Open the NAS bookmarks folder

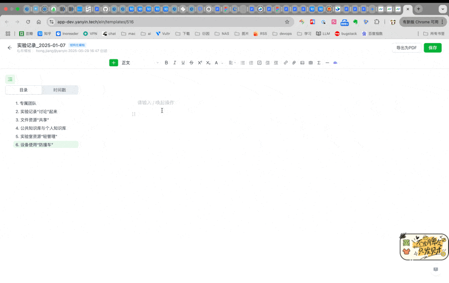pos(222,34)
